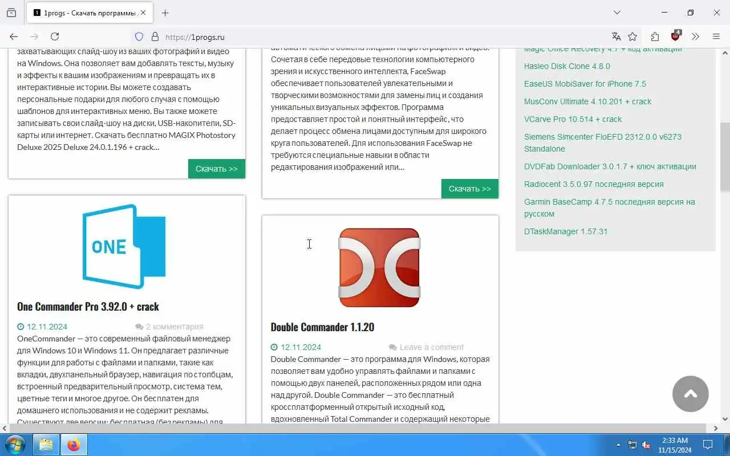Open DVDFab Downloader 3.0.1.7 link
730x456 pixels.
click(610, 166)
